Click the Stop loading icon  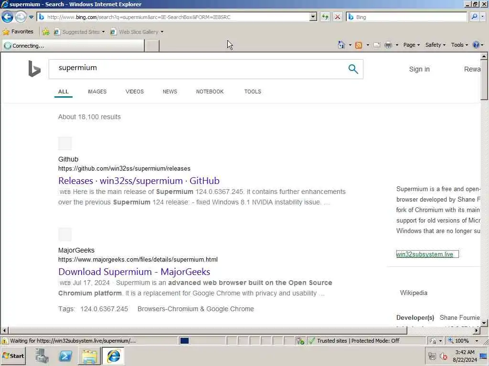(x=338, y=17)
